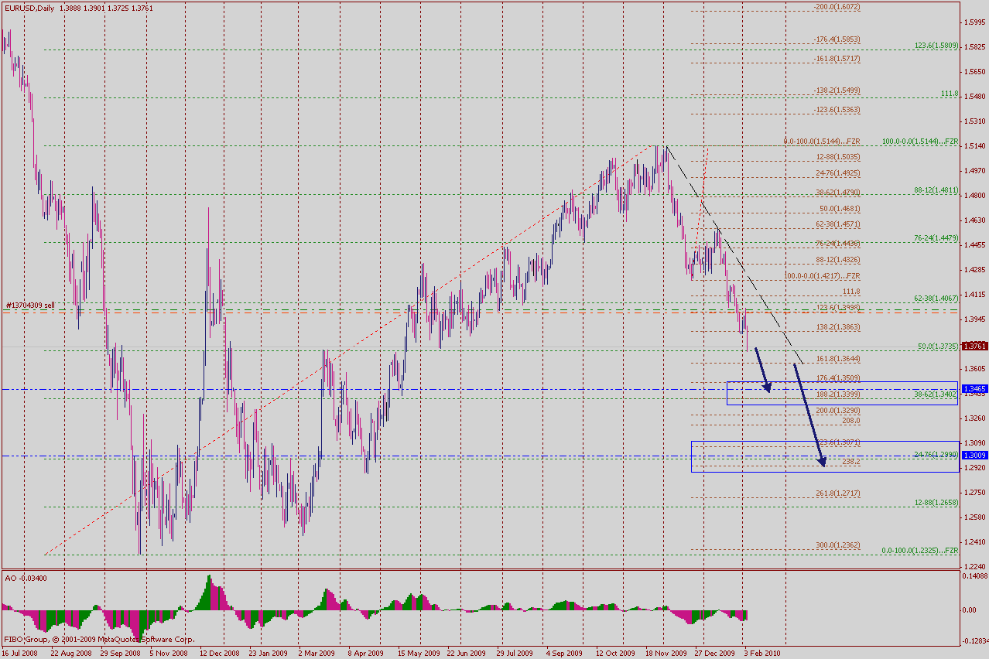
Task: Select the green 100.0-0.0(1.5144)...FZR label
Action: tap(920, 142)
